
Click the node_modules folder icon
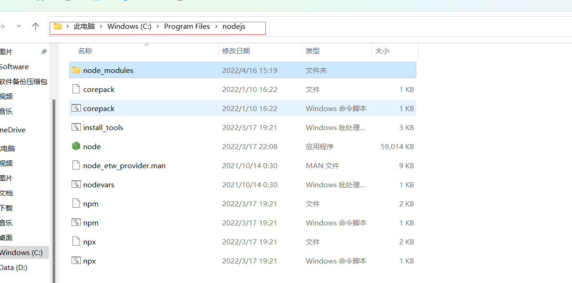pos(76,70)
